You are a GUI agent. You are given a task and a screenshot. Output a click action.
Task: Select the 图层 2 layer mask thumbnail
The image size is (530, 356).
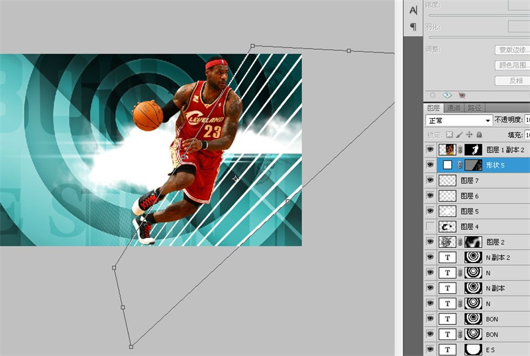[473, 242]
